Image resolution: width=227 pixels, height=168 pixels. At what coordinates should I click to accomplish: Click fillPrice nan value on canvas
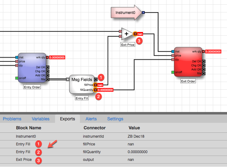click(x=100, y=85)
